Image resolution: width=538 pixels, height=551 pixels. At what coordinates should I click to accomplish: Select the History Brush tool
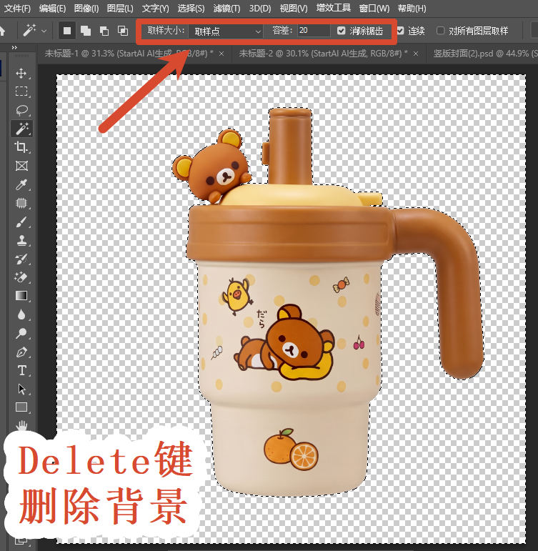coord(21,259)
